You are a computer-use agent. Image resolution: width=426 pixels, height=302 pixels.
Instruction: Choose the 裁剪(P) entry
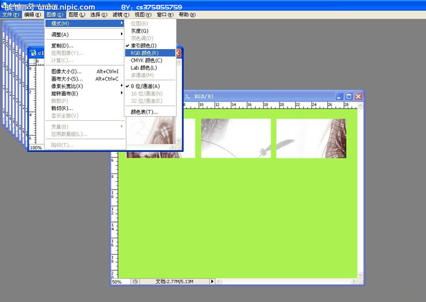coord(85,100)
